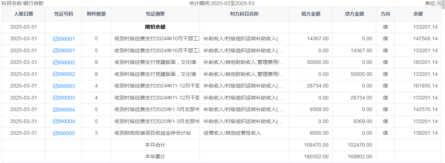
Task: Click the 本年累计 total row label
Action: pyautogui.click(x=155, y=157)
